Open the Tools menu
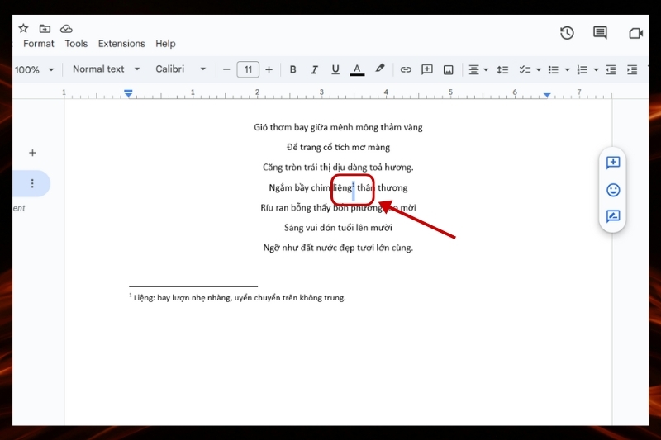This screenshot has width=661, height=440. [76, 44]
